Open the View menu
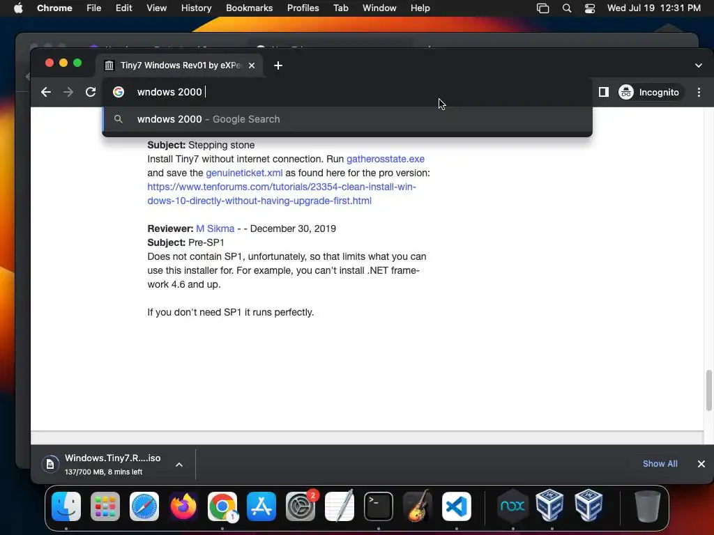The width and height of the screenshot is (714, 535). pyautogui.click(x=156, y=8)
